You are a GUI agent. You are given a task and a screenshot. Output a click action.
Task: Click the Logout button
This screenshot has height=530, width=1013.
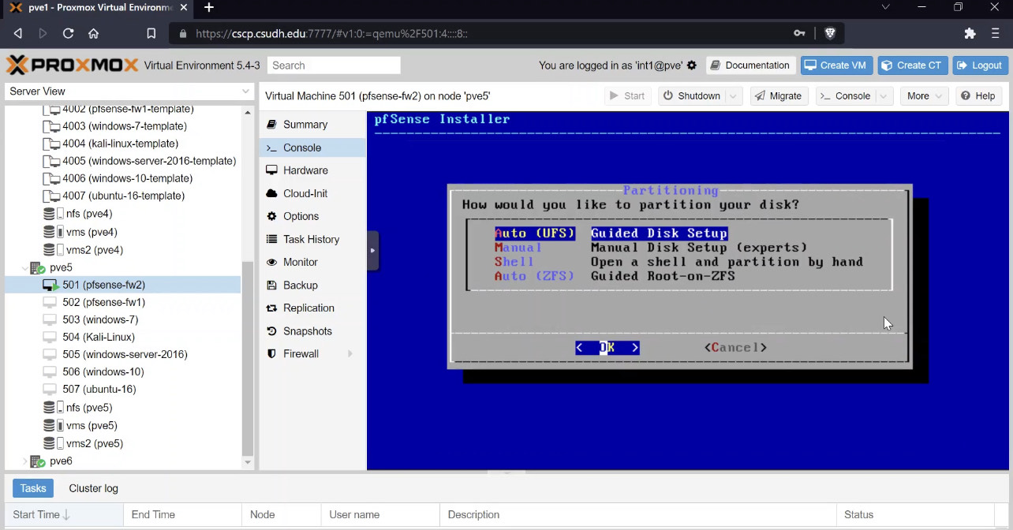tap(979, 65)
